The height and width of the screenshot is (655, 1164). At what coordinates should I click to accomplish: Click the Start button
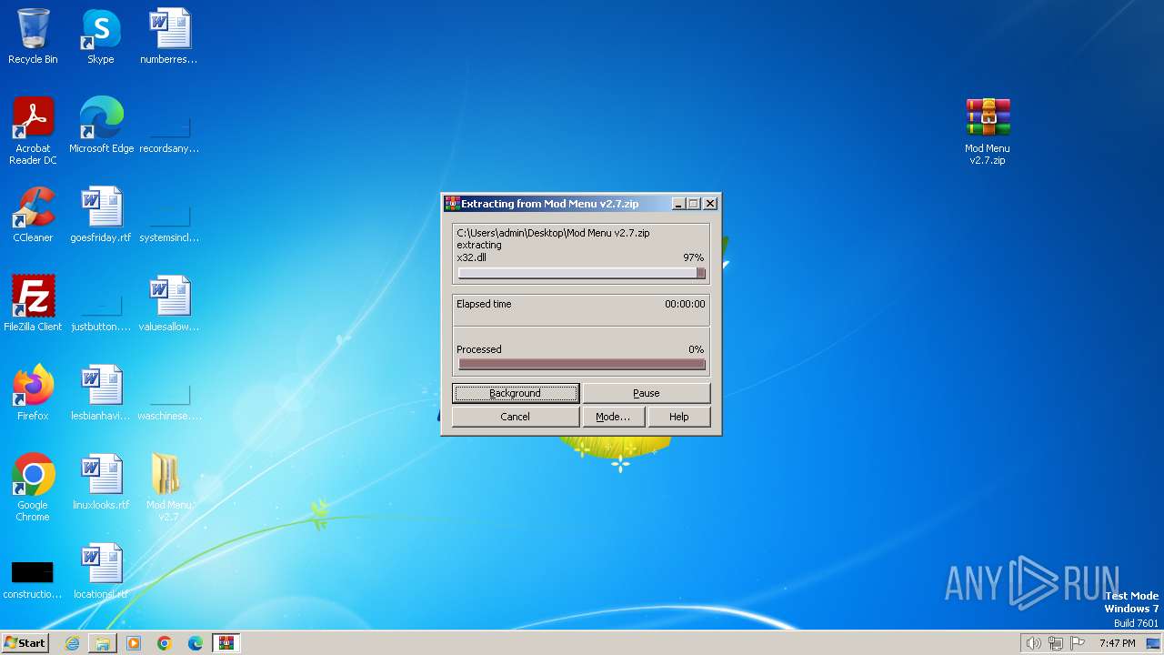tap(25, 643)
